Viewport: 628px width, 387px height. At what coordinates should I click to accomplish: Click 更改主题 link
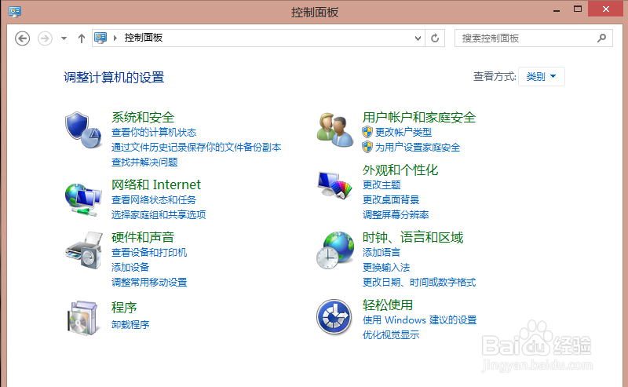[382, 184]
